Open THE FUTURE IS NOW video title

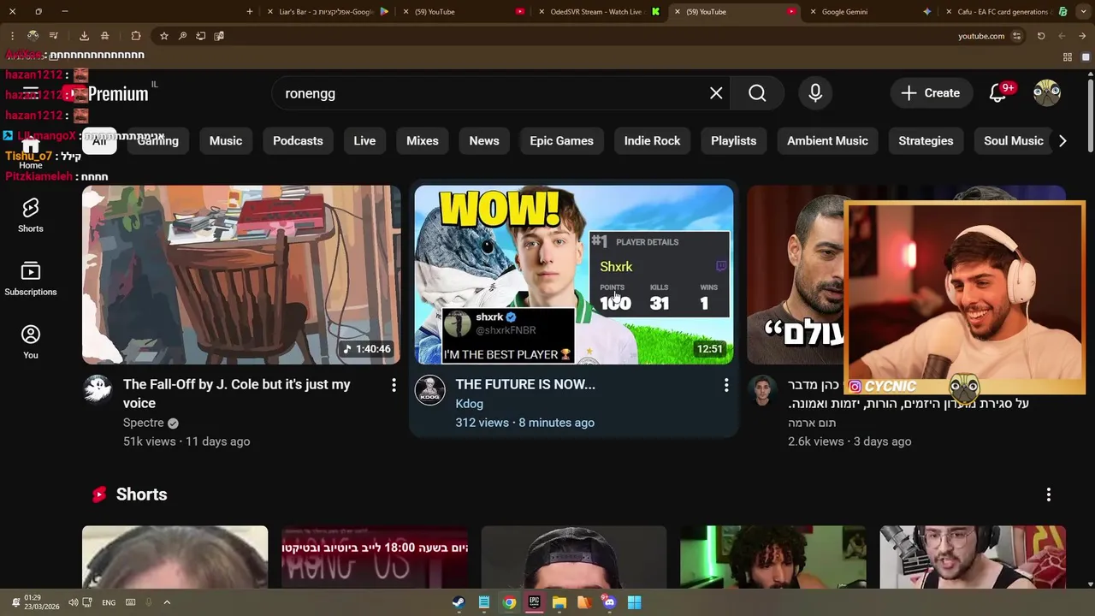[x=525, y=385]
